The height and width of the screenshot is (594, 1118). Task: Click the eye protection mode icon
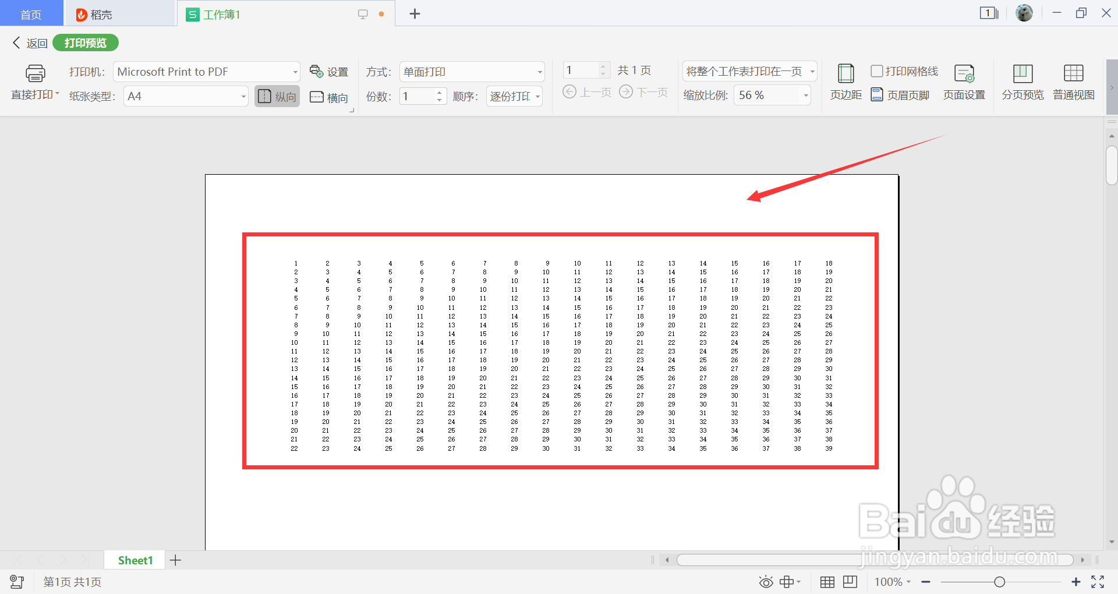tap(766, 582)
